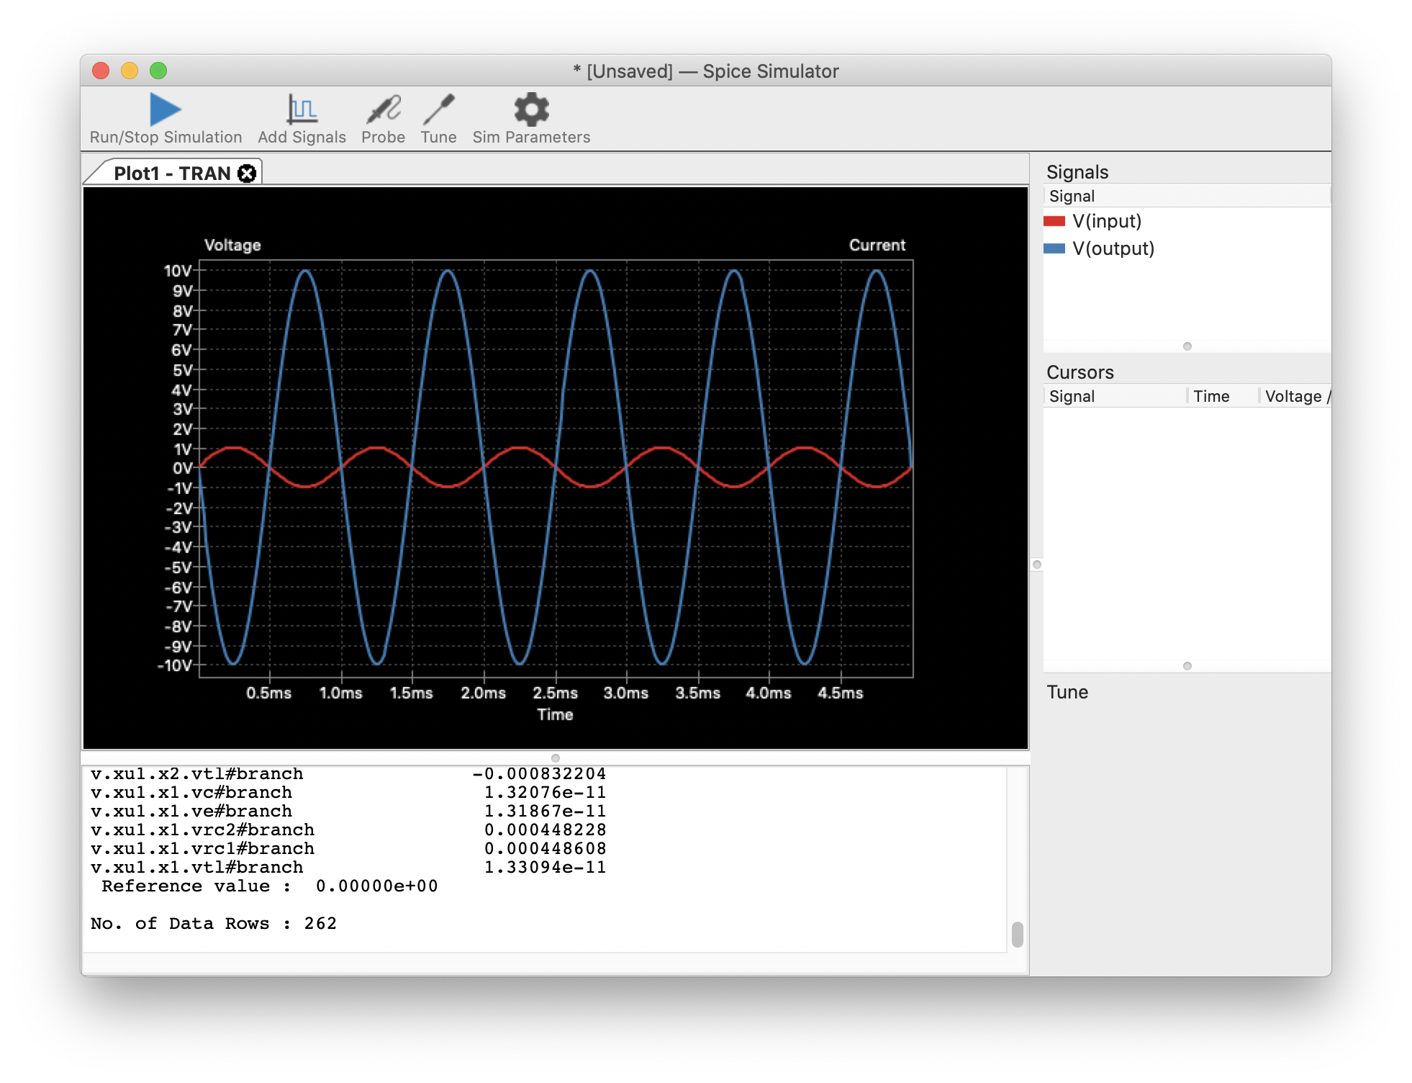Viewport: 1412px width, 1083px height.
Task: Minimize the Spice Simulator window
Action: [x=130, y=71]
